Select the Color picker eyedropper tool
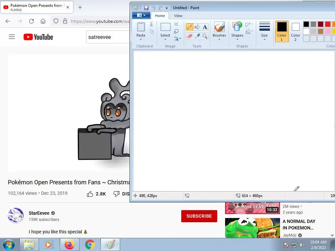 pyautogui.click(x=197, y=36)
